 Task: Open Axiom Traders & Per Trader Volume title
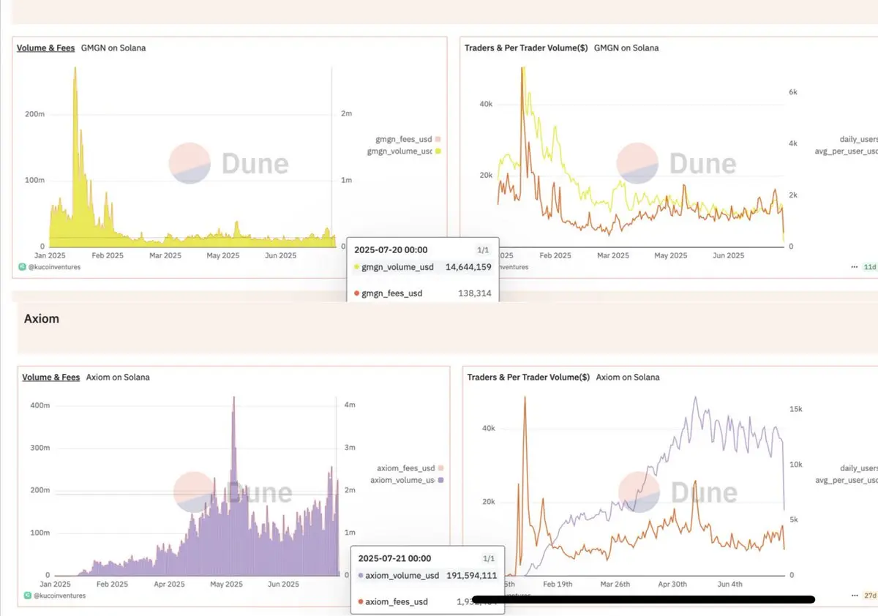click(528, 378)
